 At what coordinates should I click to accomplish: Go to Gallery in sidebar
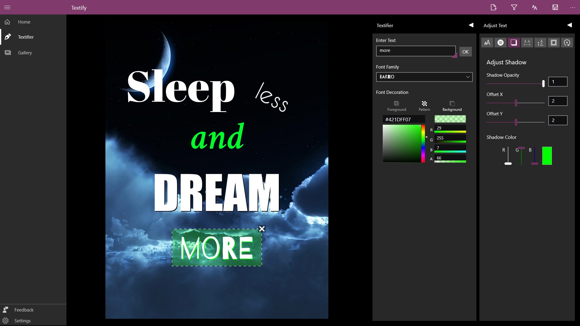click(x=25, y=53)
